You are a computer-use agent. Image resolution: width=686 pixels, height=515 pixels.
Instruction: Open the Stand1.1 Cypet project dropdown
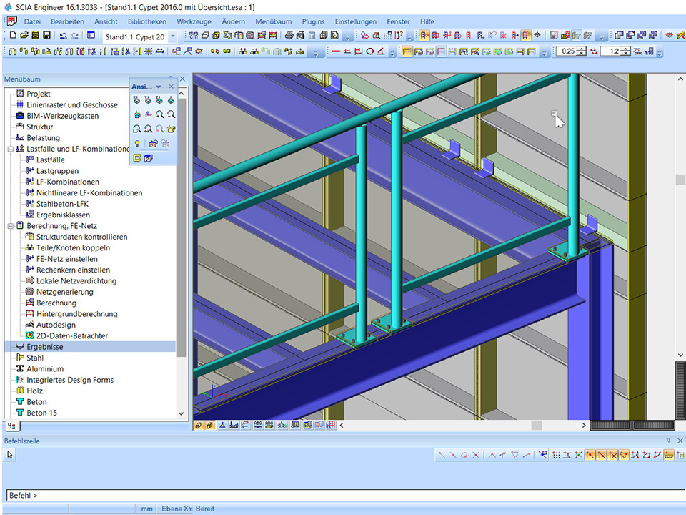[x=172, y=36]
